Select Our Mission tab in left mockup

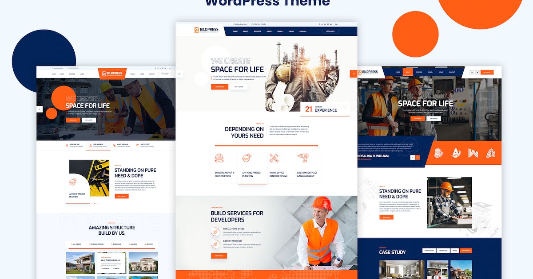(98, 146)
